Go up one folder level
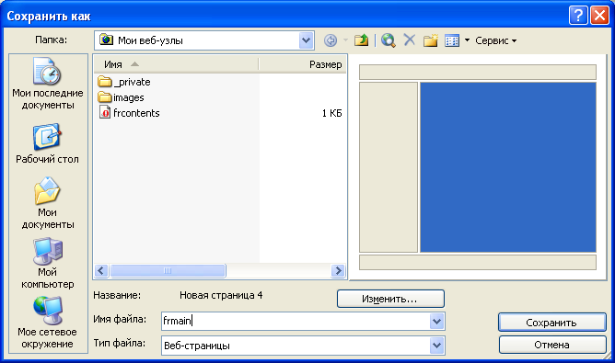The image size is (615, 363). tap(361, 40)
